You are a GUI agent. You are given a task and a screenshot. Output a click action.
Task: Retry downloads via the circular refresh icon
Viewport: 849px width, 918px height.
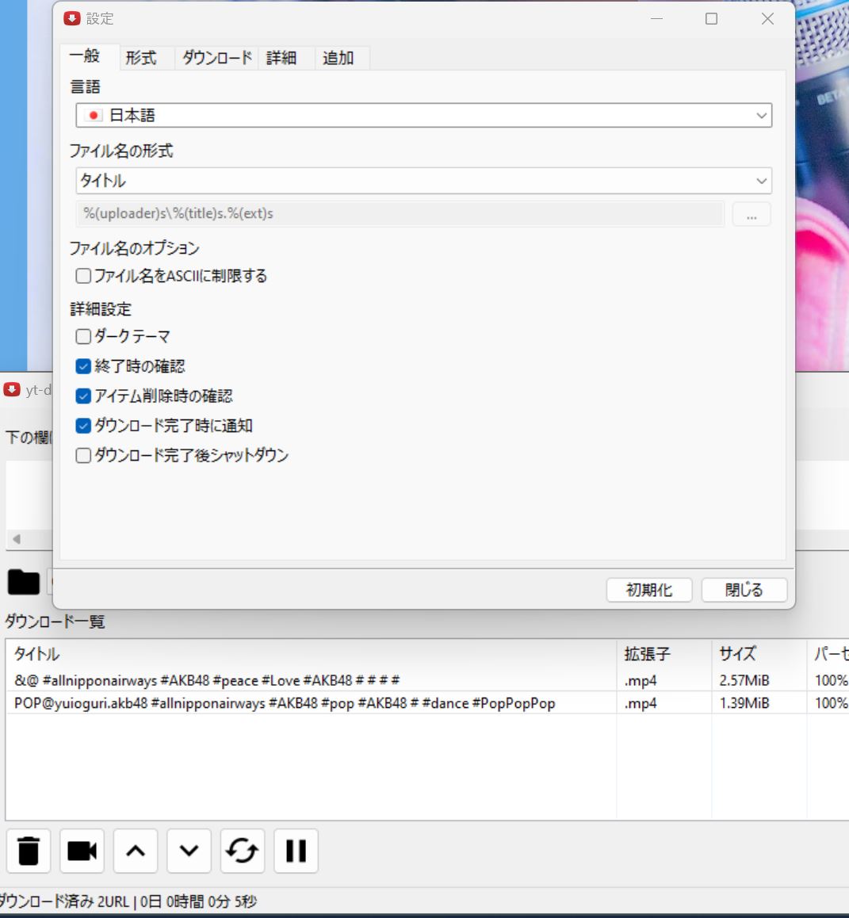coord(242,850)
